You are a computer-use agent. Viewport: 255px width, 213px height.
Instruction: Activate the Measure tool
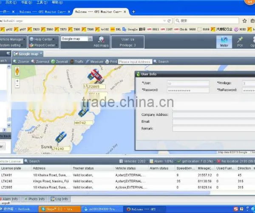(94, 62)
